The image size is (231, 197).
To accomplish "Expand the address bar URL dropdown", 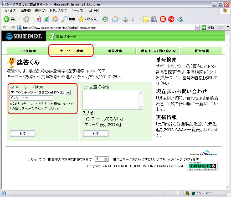I will point(197,28).
